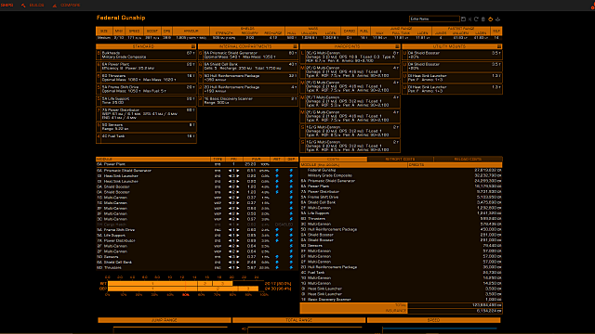Screen dimensions: 595x334
Task: Click deployed lightning icon for Power Distributor row
Action: [x=291, y=240]
